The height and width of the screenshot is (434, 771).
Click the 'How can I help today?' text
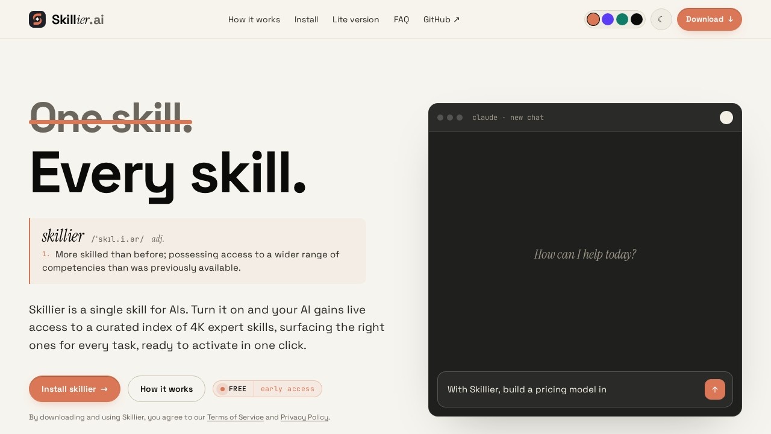click(585, 254)
